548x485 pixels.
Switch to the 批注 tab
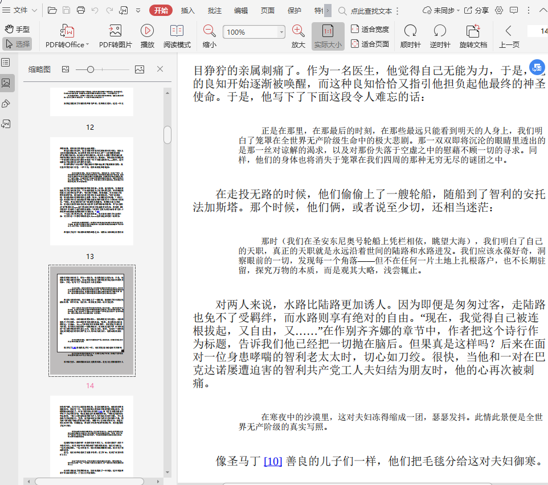(215, 10)
